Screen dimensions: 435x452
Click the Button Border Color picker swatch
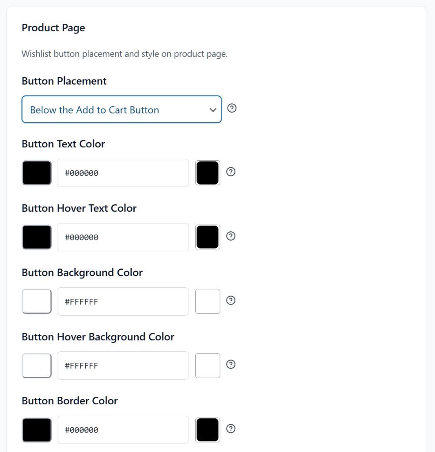pyautogui.click(x=37, y=429)
